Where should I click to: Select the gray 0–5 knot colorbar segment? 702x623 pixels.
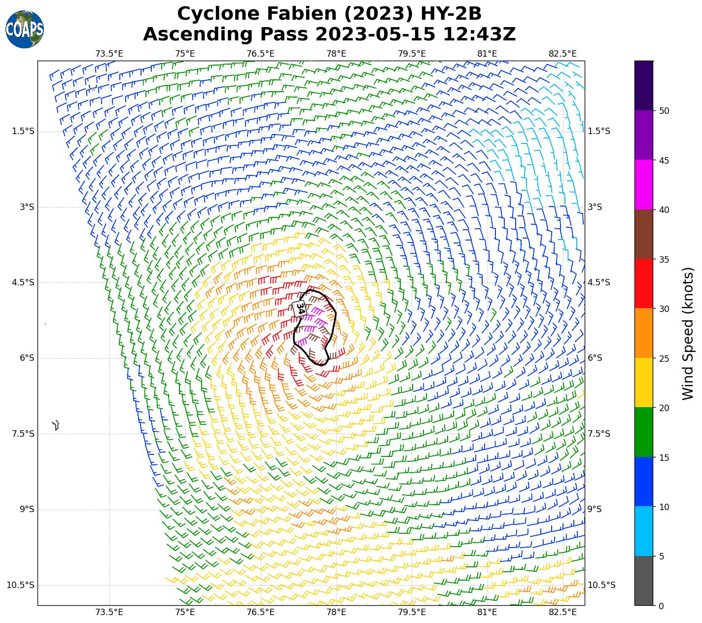643,581
